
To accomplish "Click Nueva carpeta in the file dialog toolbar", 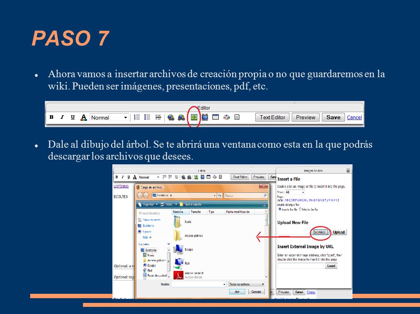I will click(191, 204).
